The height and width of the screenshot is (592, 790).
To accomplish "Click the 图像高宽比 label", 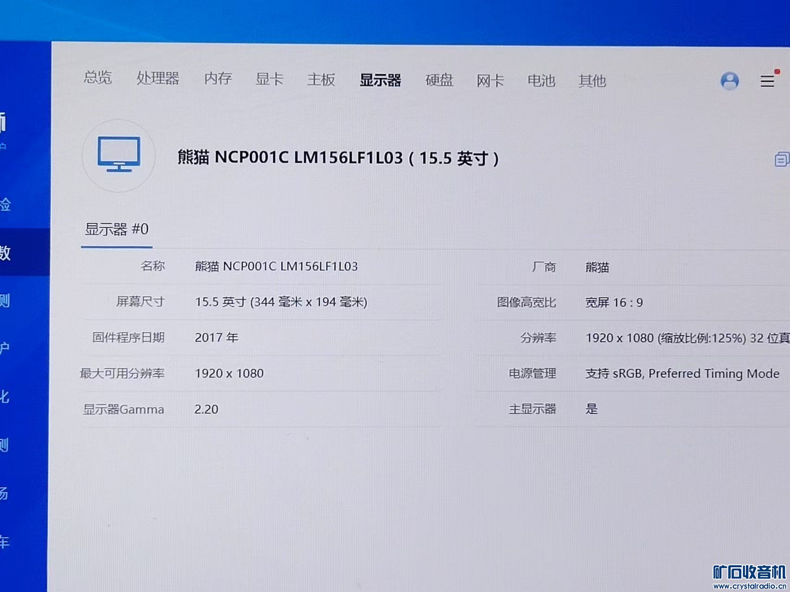I will [526, 302].
